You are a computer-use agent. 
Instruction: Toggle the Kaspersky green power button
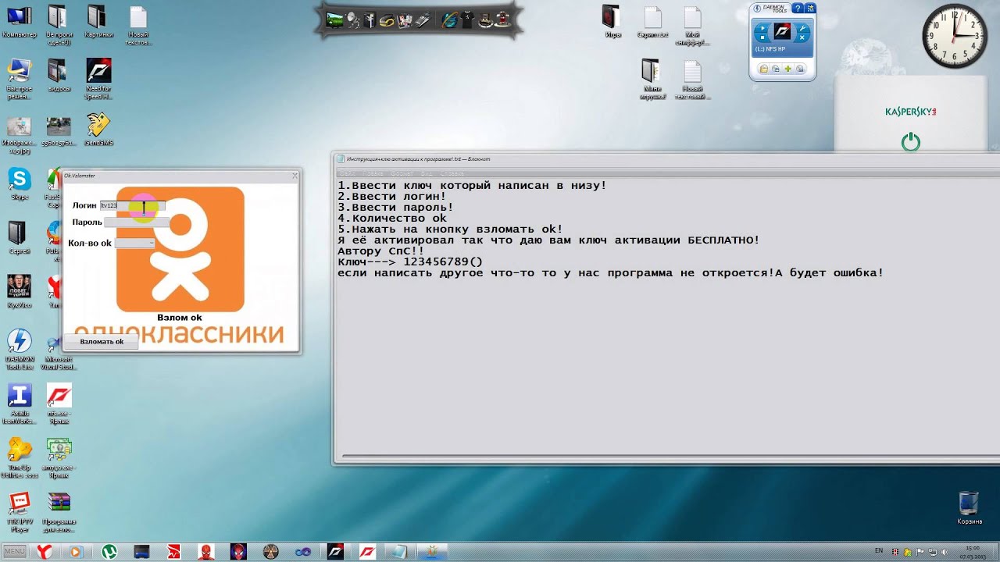click(x=911, y=142)
